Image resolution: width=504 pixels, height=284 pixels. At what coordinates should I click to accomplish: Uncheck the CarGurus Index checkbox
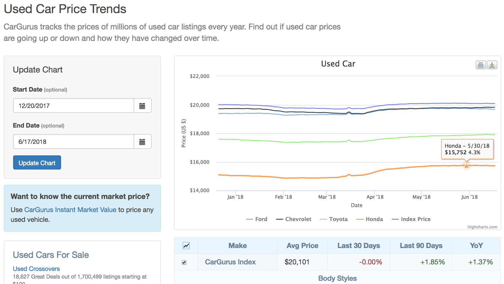click(x=184, y=262)
